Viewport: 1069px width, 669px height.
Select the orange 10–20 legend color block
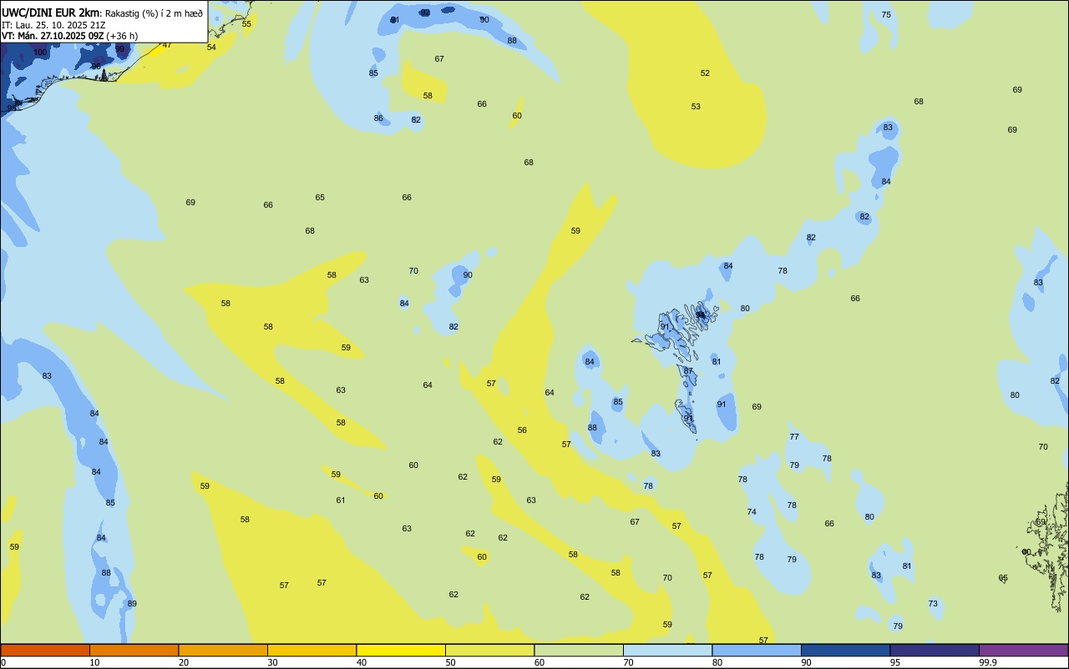[x=134, y=650]
